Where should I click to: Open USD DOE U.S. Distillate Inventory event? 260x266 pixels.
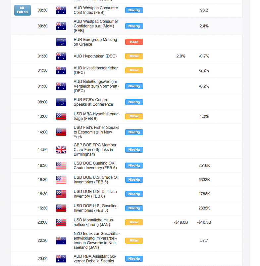(95, 194)
